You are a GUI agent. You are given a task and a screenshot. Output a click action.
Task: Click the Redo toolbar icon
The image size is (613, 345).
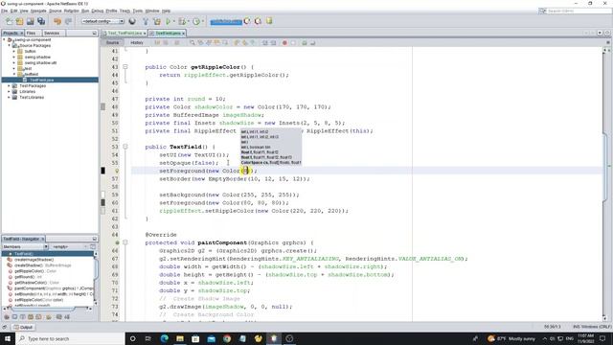[x=68, y=21]
